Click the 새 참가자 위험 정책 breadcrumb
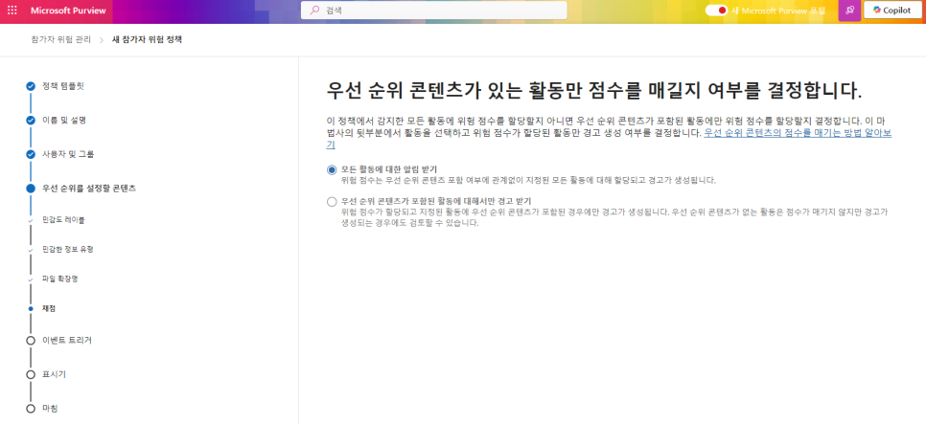Screen dimensions: 926x424 [147, 40]
